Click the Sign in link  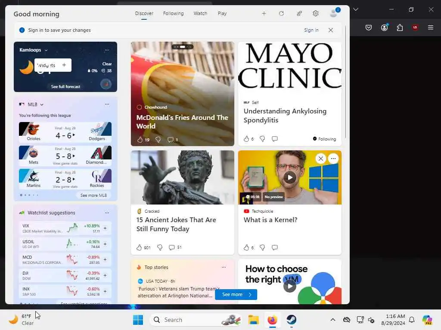[311, 30]
